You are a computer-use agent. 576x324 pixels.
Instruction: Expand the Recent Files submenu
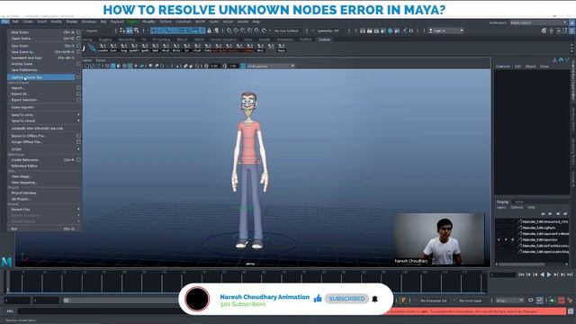point(44,210)
